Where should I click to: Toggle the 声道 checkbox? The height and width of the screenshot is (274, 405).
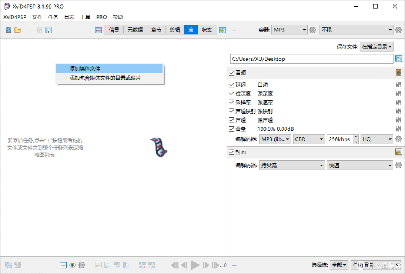(x=231, y=120)
